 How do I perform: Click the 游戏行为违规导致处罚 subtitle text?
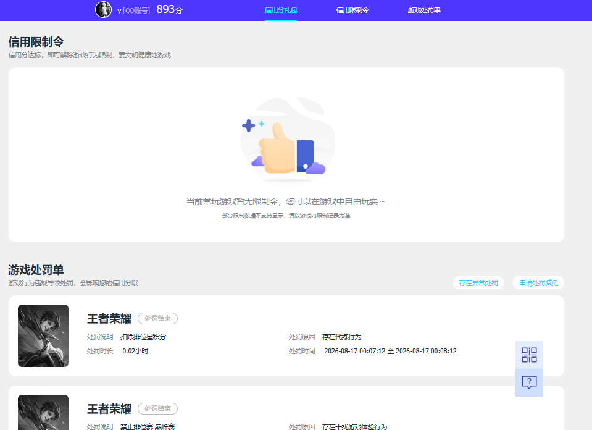coord(73,283)
